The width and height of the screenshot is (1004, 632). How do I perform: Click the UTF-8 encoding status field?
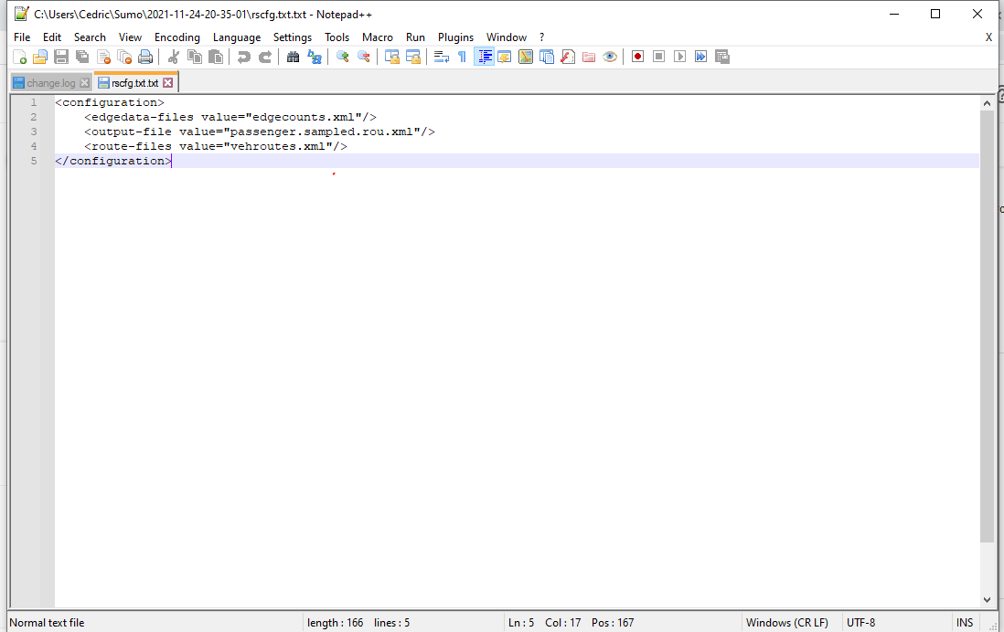(860, 623)
